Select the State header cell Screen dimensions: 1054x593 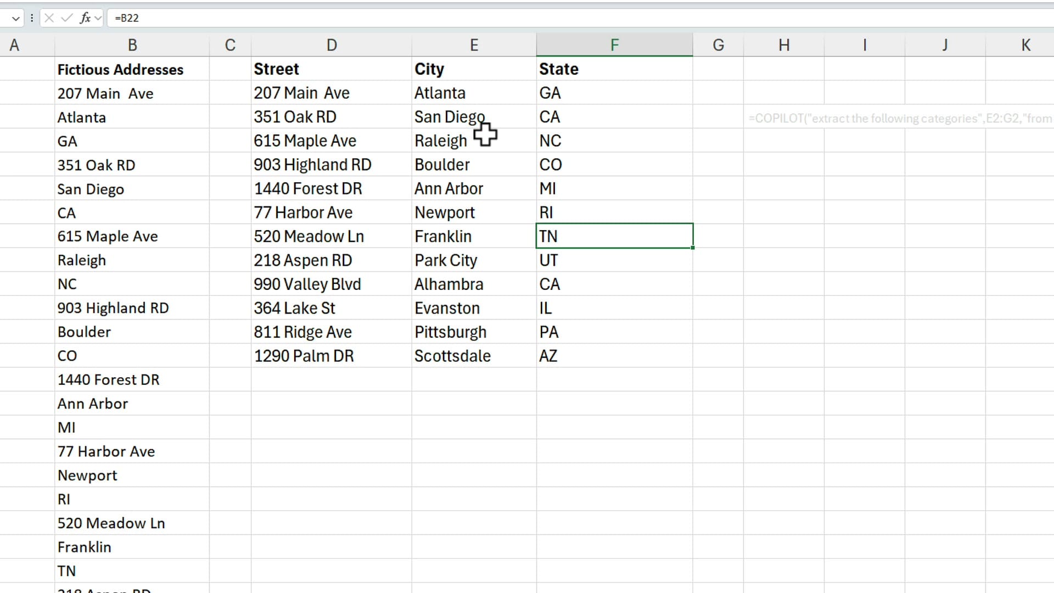[x=614, y=69]
